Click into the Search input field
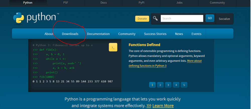This screenshot has width=251, height=109. pos(182,18)
